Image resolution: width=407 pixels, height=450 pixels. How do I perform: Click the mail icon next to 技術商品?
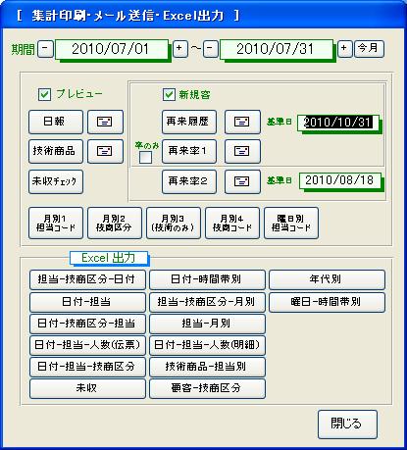[105, 151]
